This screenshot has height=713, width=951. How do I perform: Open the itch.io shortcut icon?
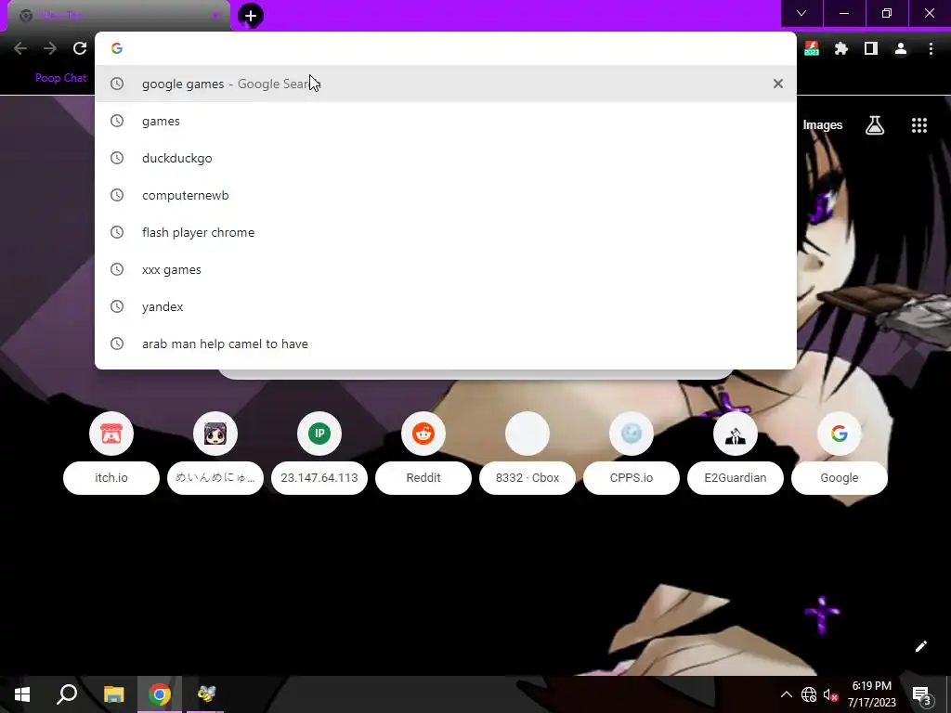(x=111, y=434)
